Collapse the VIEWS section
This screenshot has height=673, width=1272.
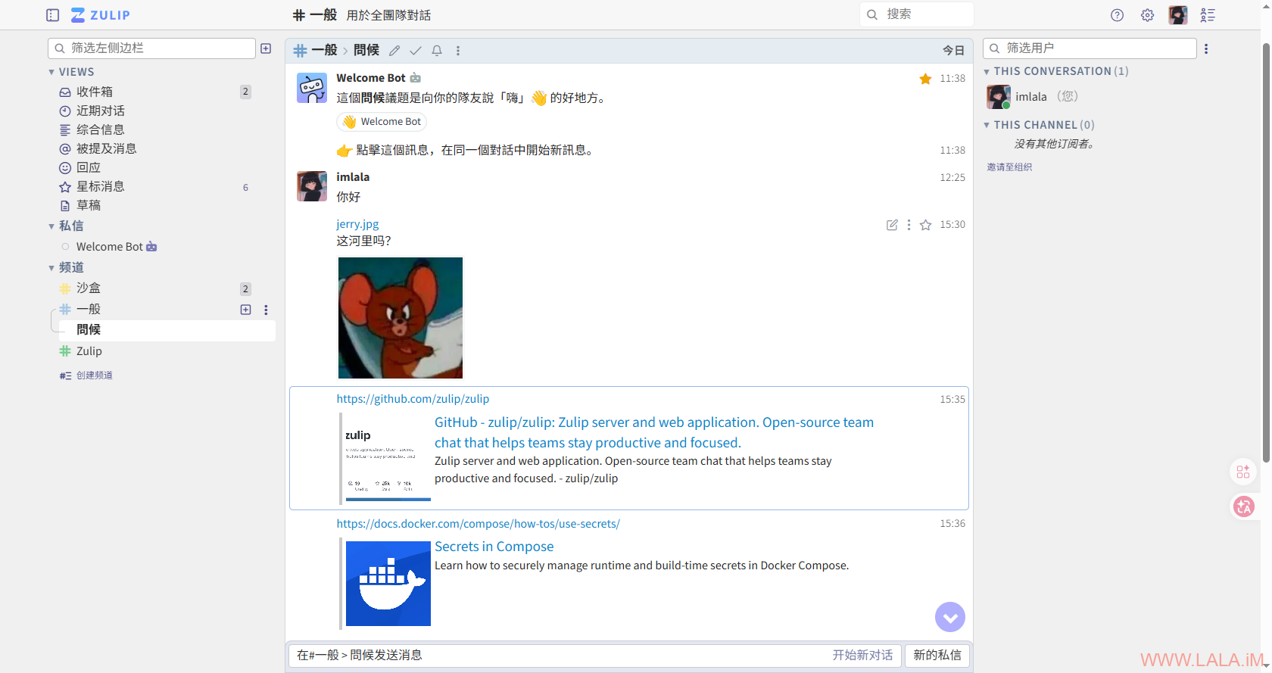(51, 72)
